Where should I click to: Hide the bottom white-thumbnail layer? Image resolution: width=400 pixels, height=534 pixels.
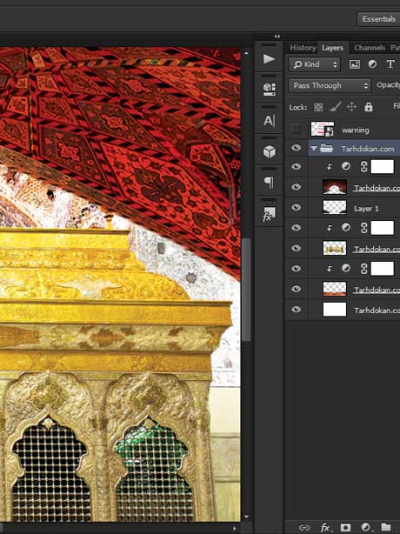click(x=297, y=310)
